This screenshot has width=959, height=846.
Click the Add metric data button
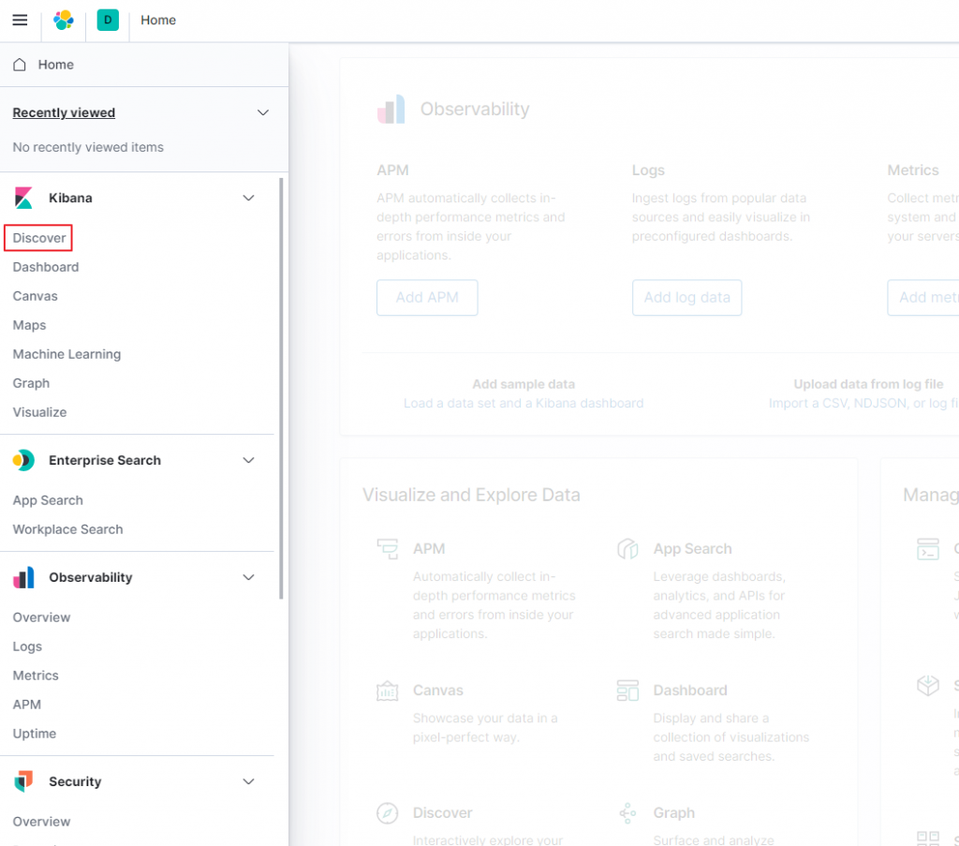point(922,297)
